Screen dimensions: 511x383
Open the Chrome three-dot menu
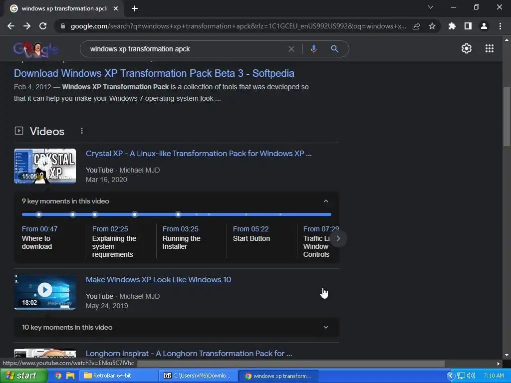[x=500, y=26]
